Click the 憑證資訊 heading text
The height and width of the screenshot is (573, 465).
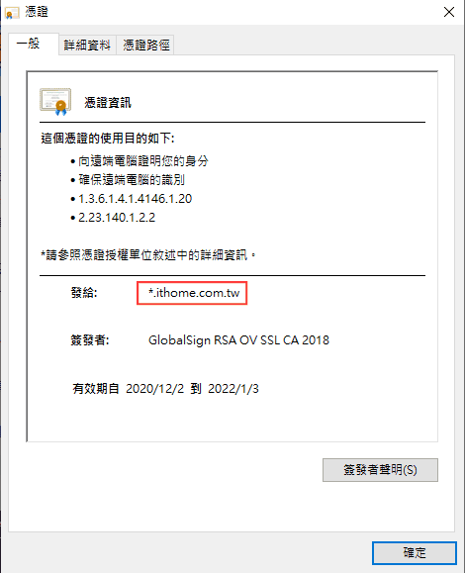click(x=108, y=102)
